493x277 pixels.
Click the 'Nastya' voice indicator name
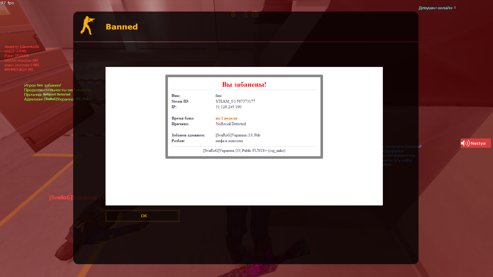[478, 143]
